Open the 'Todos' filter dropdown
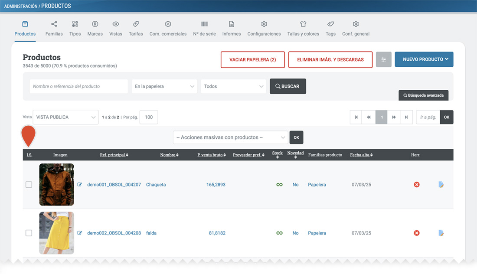The image size is (477, 274). [x=233, y=86]
